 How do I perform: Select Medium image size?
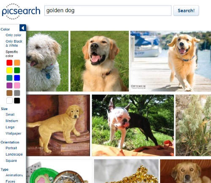(x=12, y=121)
